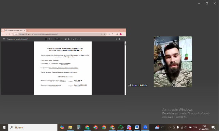
Task: Toggle the speaker volume tray icon
Action: pos(186,127)
